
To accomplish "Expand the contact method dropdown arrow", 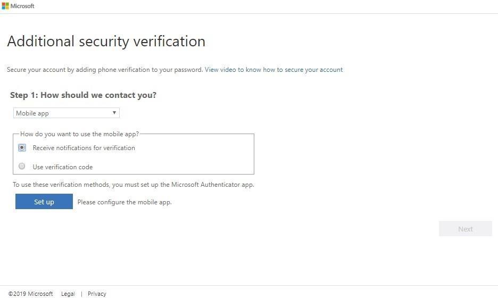I will pos(114,113).
